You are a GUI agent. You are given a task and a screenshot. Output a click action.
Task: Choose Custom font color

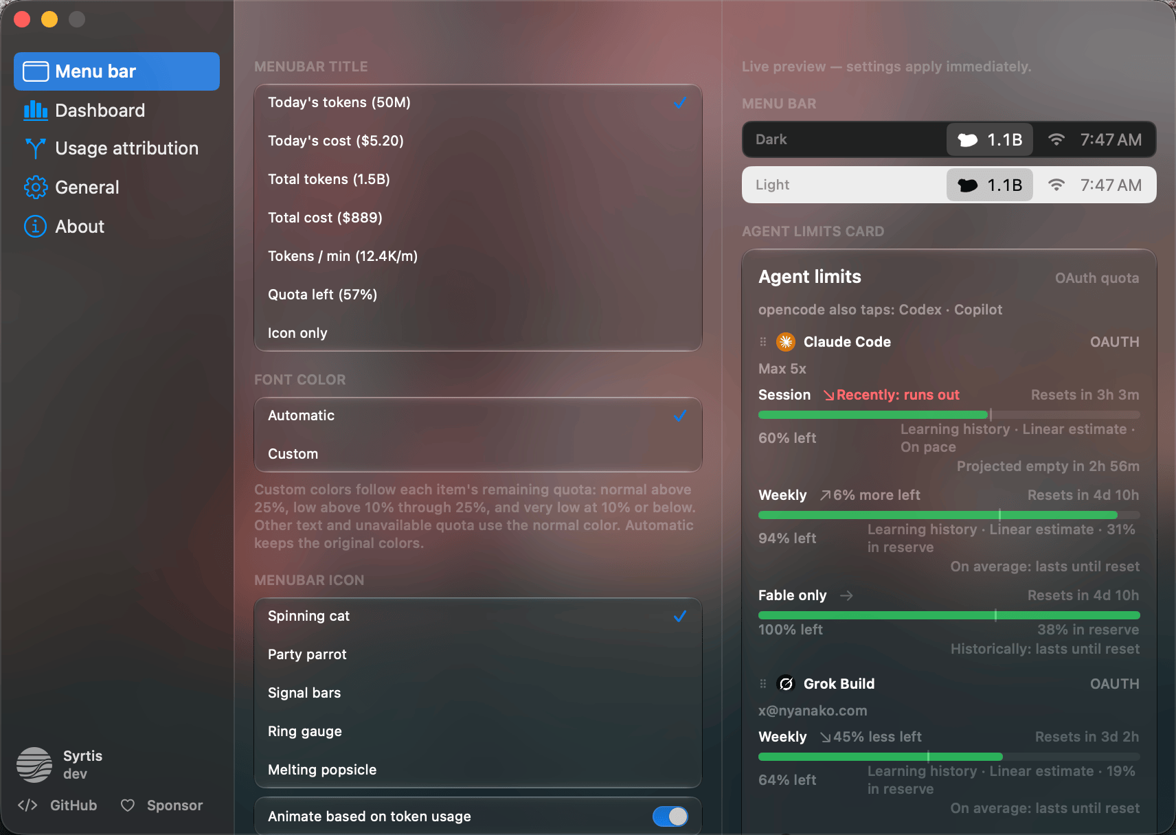point(478,454)
